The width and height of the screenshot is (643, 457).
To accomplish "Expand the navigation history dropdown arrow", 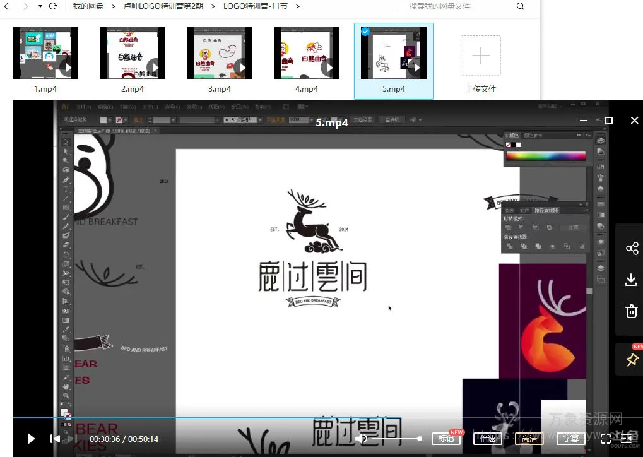I will pyautogui.click(x=40, y=6).
